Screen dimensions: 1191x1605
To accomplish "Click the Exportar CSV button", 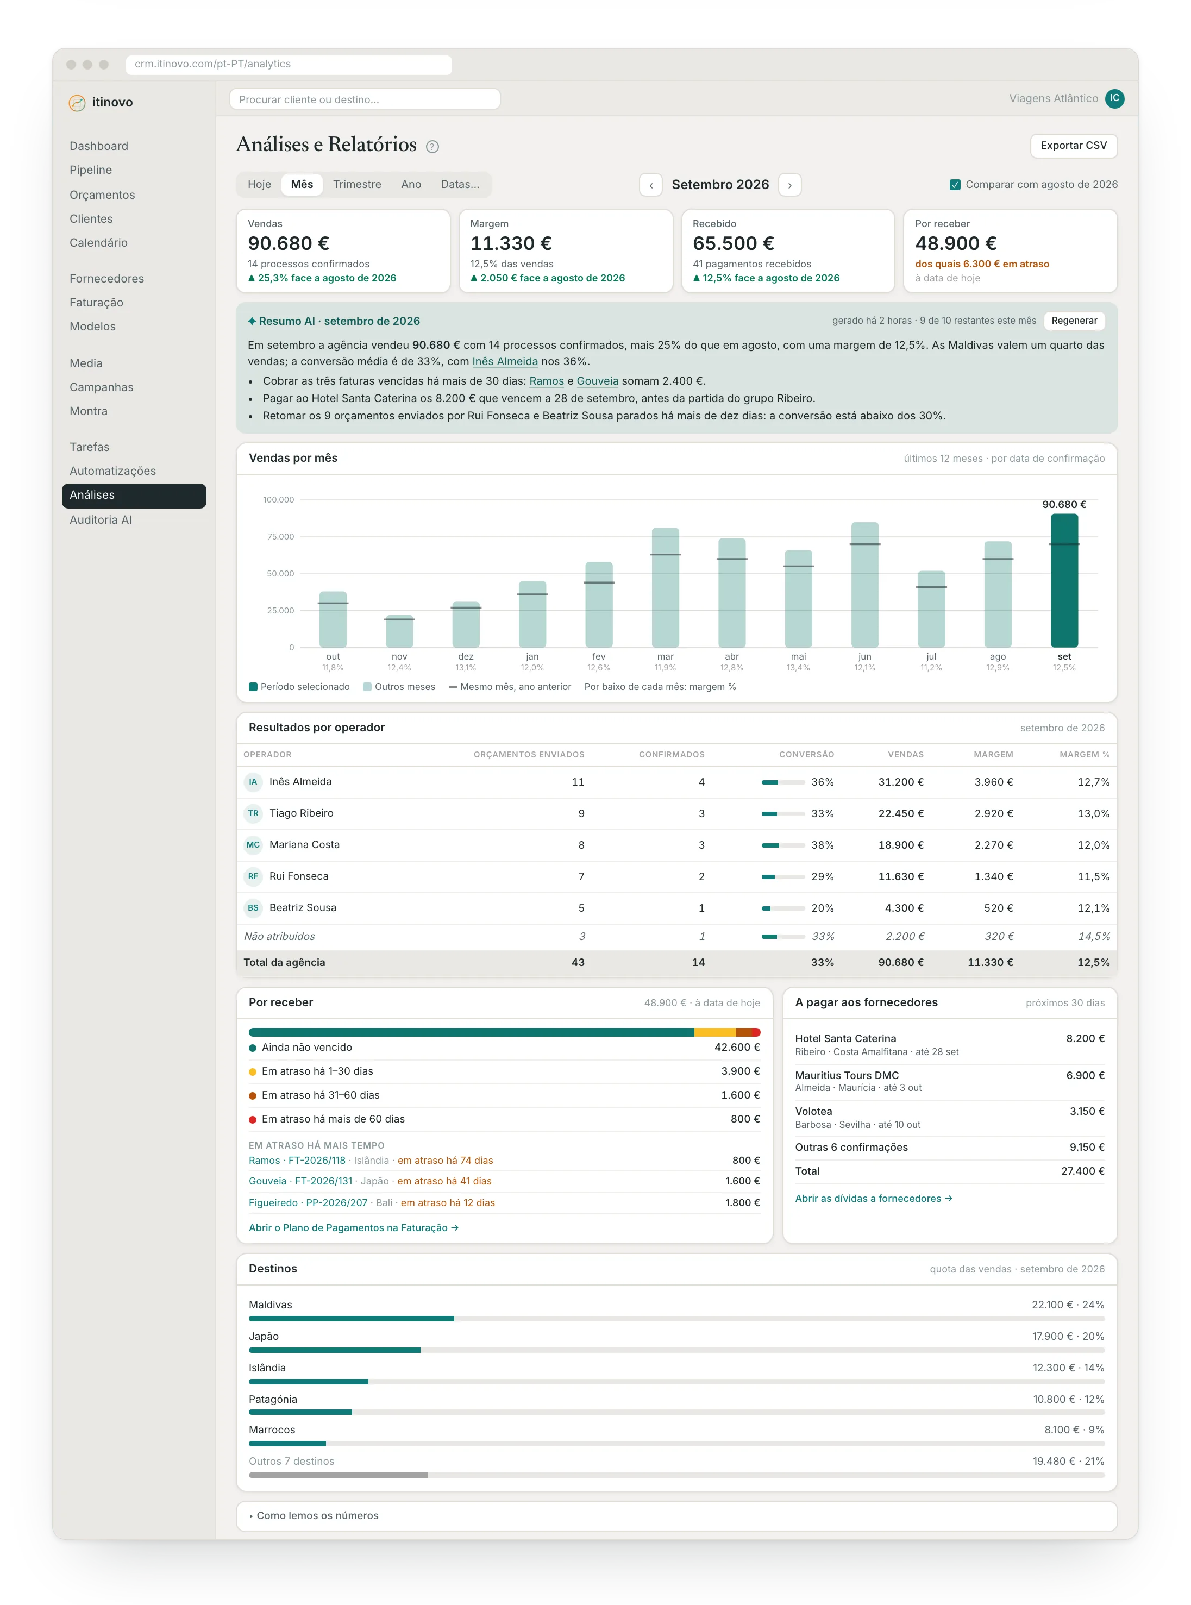I will tap(1074, 146).
